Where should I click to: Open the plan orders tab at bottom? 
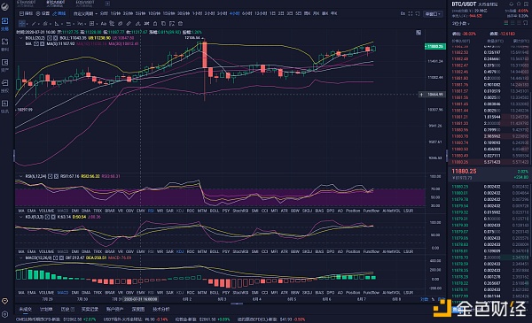coord(46,309)
